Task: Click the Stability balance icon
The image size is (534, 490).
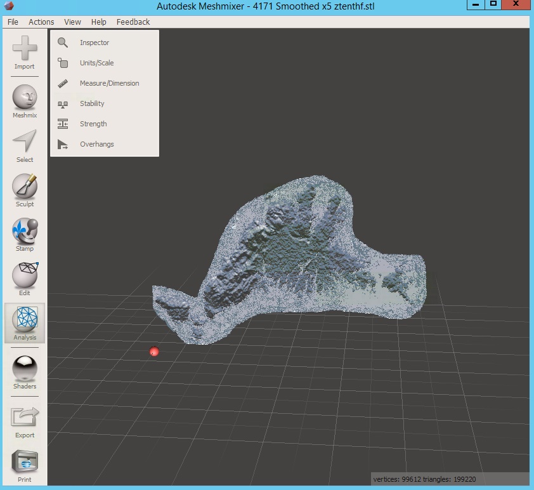Action: [x=63, y=104]
